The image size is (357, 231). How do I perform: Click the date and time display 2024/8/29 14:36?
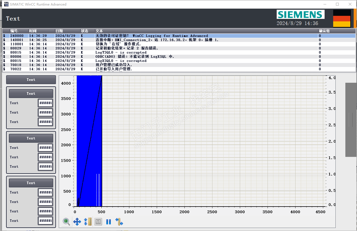pyautogui.click(x=297, y=23)
